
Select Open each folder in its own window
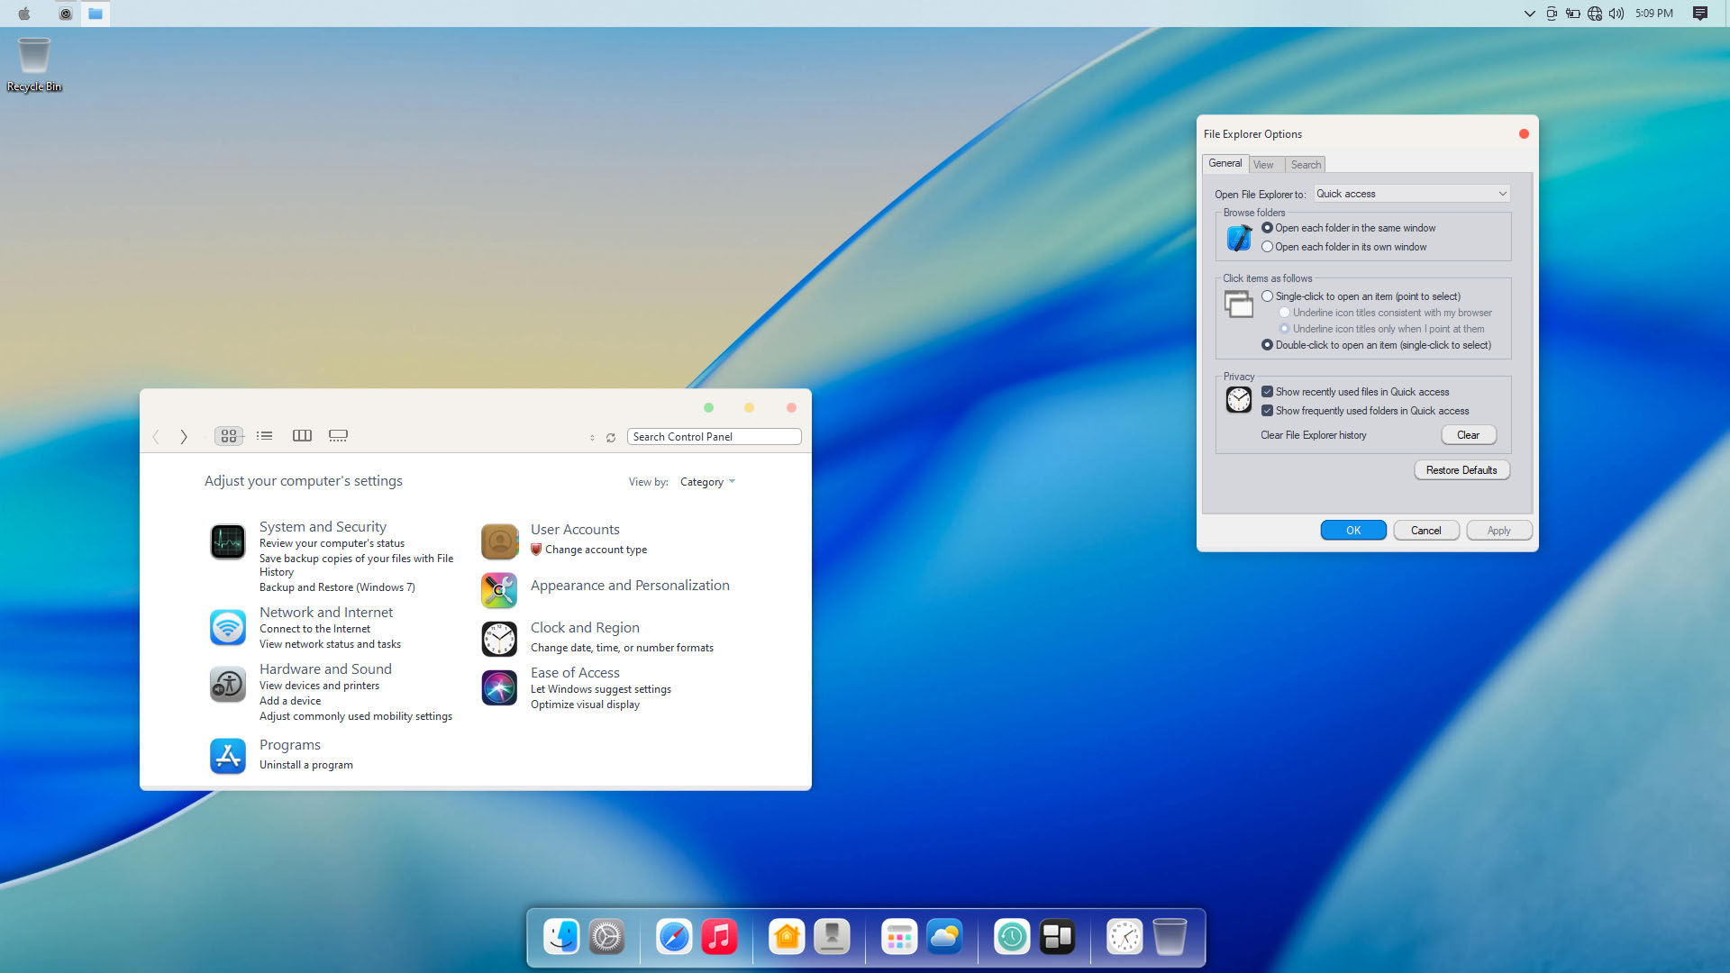(1267, 247)
